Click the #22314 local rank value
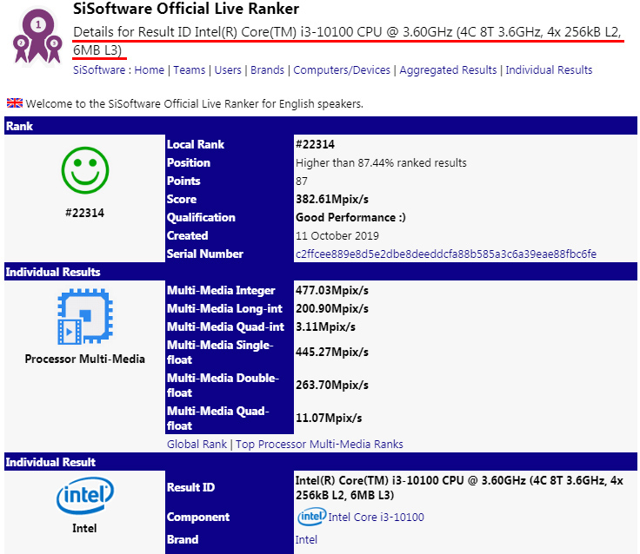Viewport: 640px width, 554px height. coord(315,144)
